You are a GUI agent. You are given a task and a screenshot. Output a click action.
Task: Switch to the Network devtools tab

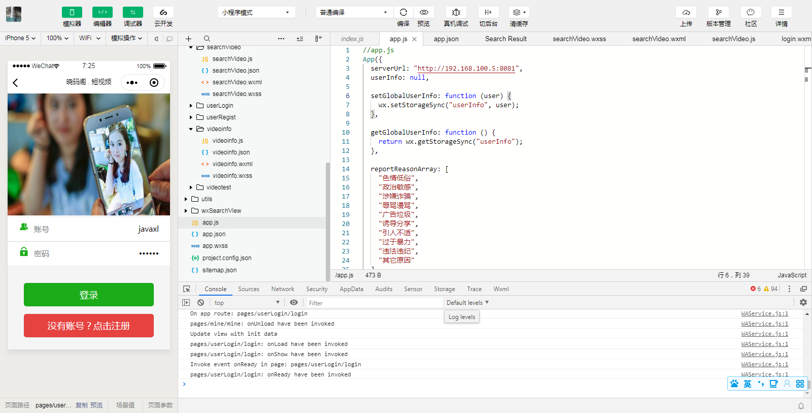coord(283,289)
